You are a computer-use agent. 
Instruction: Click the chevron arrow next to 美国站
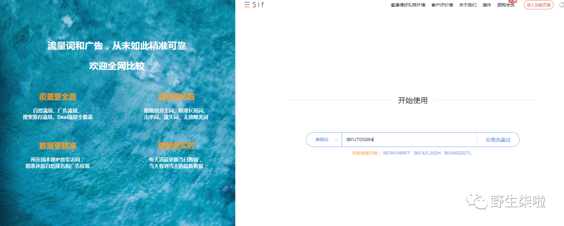pyautogui.click(x=336, y=140)
